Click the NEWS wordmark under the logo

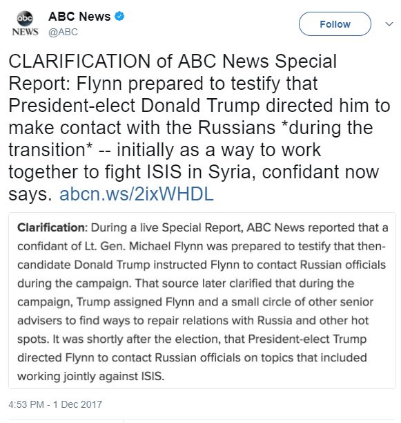[25, 32]
